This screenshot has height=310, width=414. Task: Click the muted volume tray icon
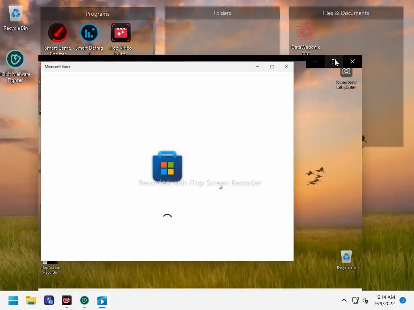[365, 300]
